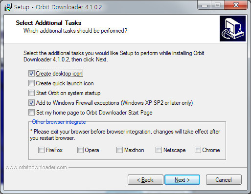Tick Start Orbit on system startup
This screenshot has height=194, width=251.
[x=31, y=93]
